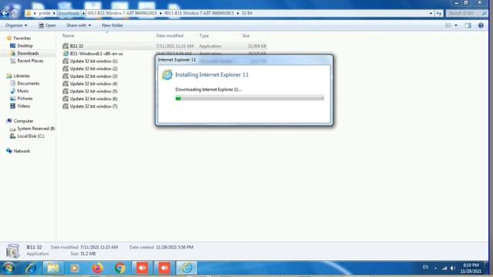The image size is (493, 277).
Task: Open the Organize menu
Action: 16,25
